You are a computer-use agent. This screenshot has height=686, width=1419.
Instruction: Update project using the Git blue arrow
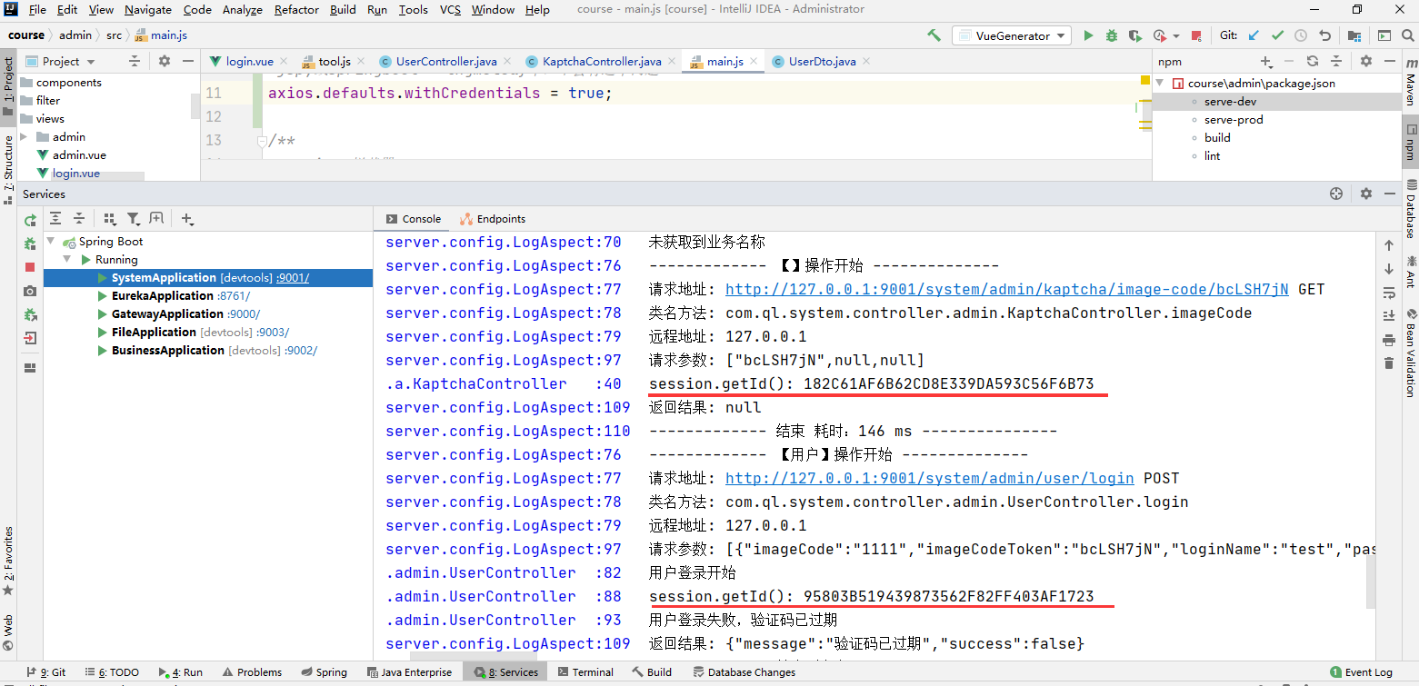[x=1254, y=35]
